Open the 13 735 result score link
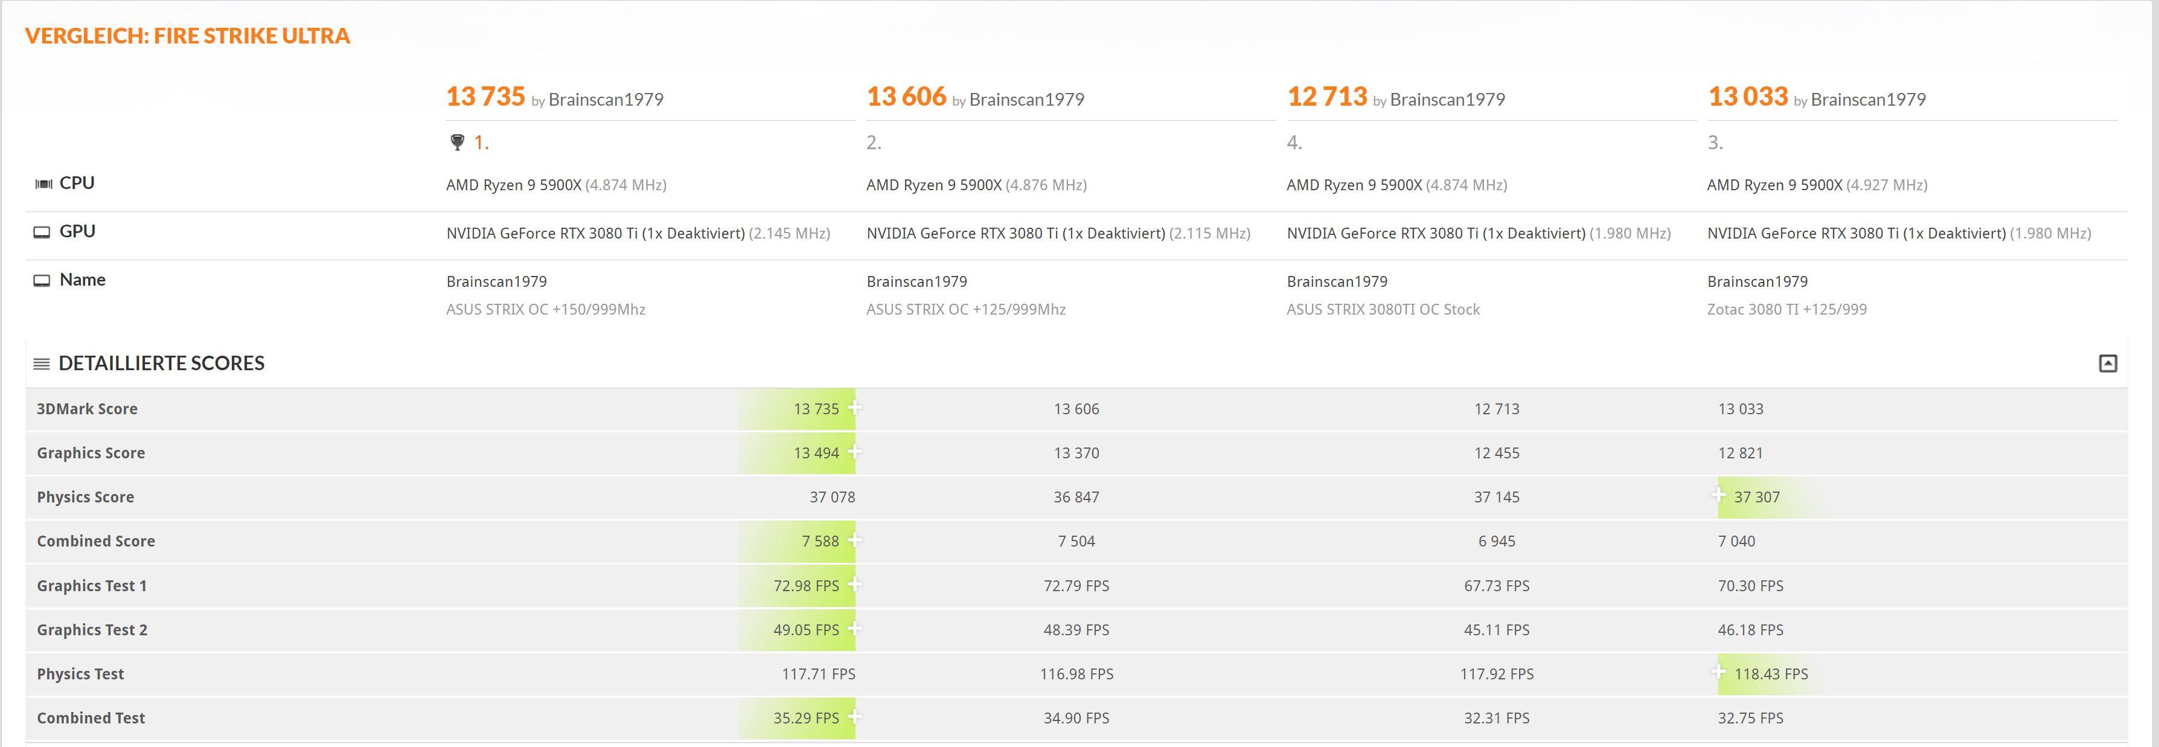The height and width of the screenshot is (747, 2159). click(485, 97)
